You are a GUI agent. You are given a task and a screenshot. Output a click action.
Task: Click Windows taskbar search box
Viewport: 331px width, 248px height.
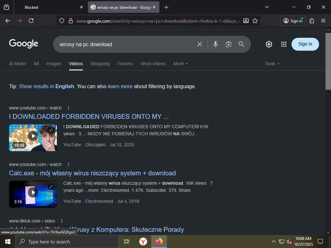[67, 242]
